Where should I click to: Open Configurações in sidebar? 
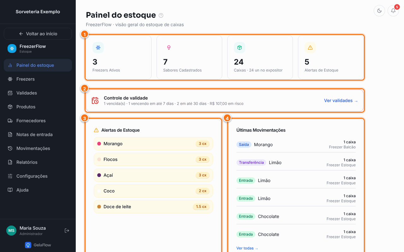[x=38, y=176]
